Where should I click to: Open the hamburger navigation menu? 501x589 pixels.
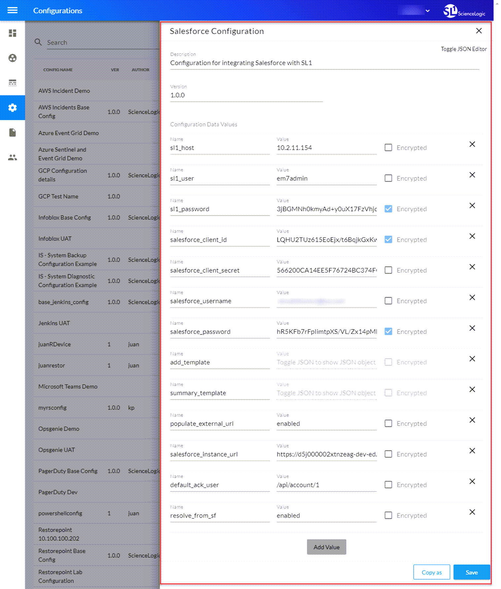click(12, 10)
